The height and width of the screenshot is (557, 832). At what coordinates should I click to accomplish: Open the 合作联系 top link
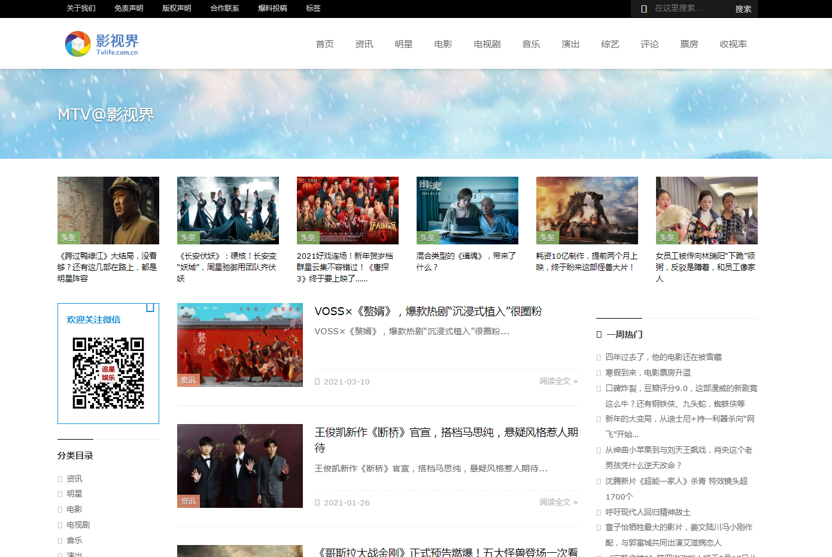tap(224, 8)
